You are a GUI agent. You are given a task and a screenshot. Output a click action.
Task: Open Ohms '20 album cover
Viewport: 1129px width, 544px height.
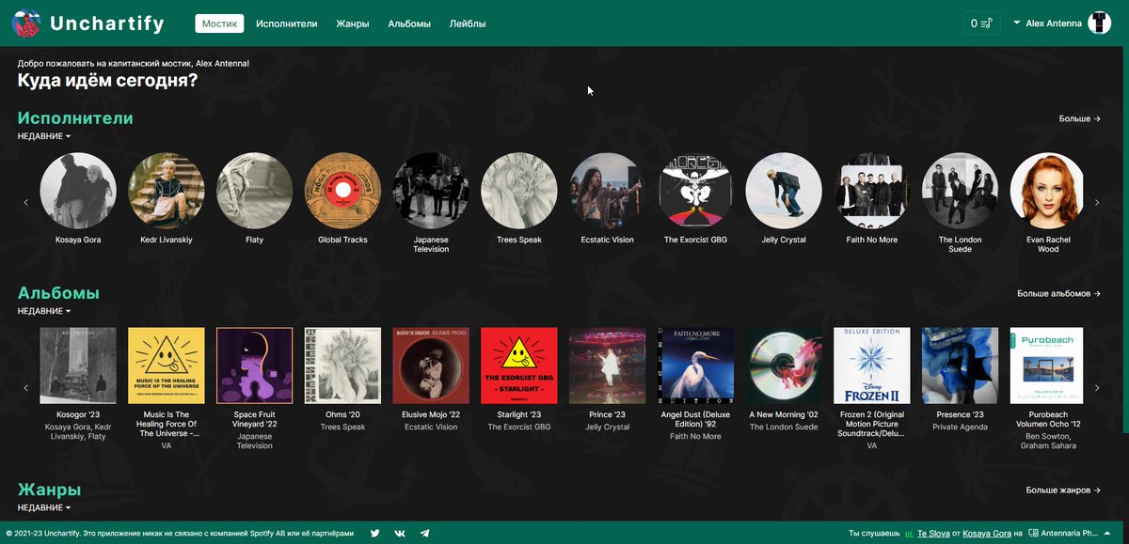click(342, 365)
